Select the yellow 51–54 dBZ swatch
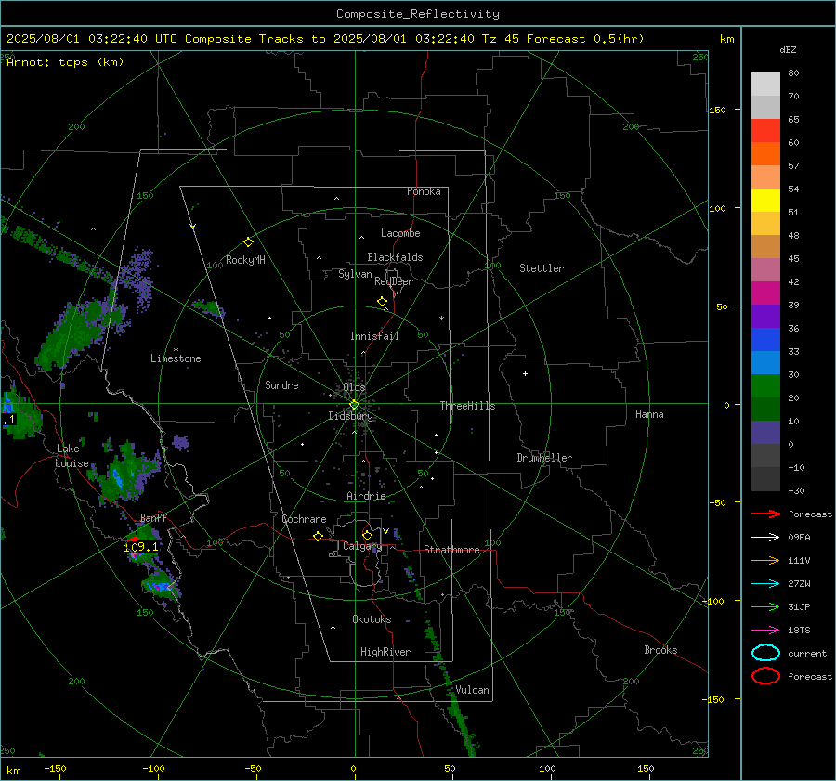The height and width of the screenshot is (781, 836). point(765,201)
